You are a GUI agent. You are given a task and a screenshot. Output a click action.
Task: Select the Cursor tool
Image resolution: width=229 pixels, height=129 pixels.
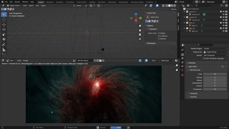[4, 19]
